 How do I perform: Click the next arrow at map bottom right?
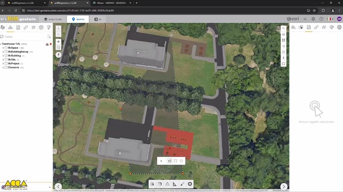pyautogui.click(x=284, y=186)
